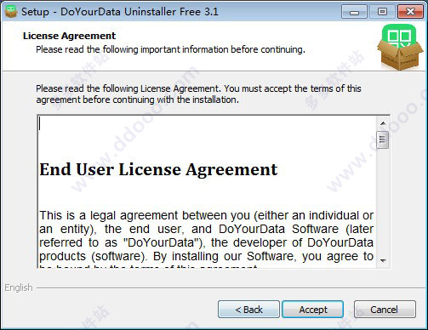The image size is (428, 330).
Task: Click the setup icon in title bar
Action: click(x=11, y=11)
